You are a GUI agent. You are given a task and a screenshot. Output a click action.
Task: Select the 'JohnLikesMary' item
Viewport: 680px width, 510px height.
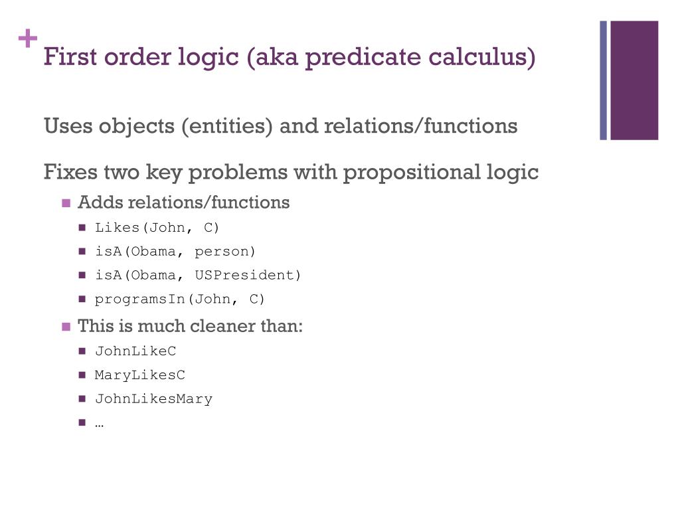click(154, 399)
